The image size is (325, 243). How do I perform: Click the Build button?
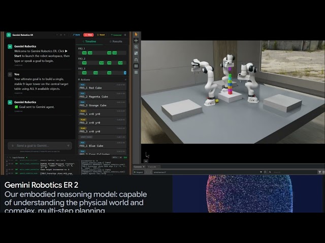coord(77,35)
